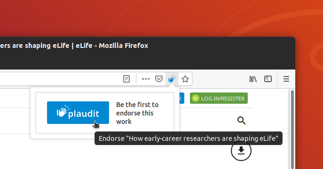The image size is (323, 169).
Task: Click the blue plaudit endorse button
Action: (78, 113)
